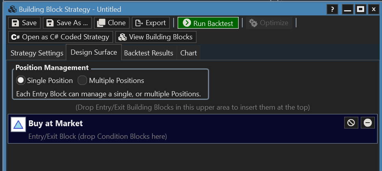382x171 pixels.
Task: Switch to Strategy Settings tab
Action: pyautogui.click(x=37, y=53)
